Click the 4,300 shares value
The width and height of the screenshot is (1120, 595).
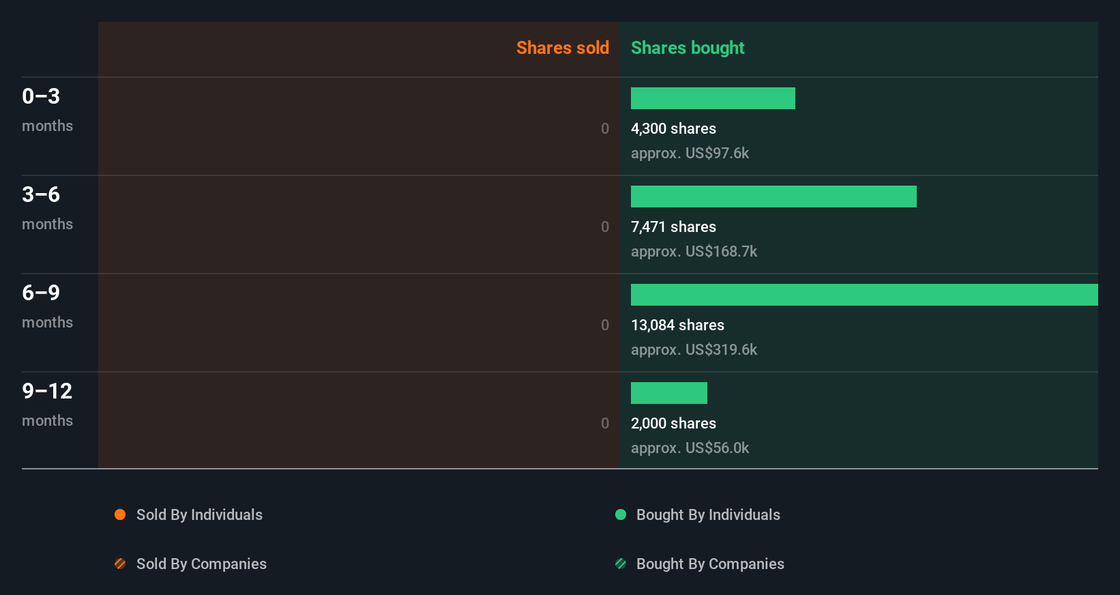[673, 128]
